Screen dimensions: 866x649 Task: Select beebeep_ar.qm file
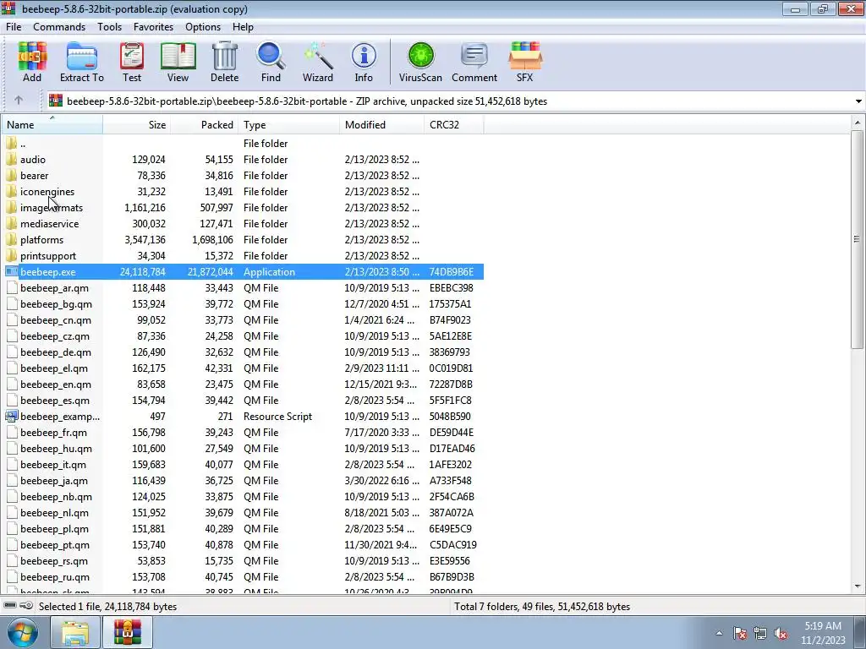[x=243, y=287]
